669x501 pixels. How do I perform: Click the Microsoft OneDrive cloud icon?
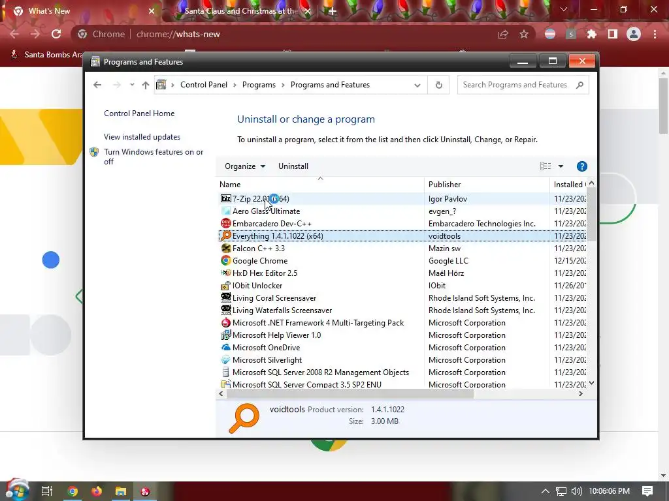pos(225,347)
